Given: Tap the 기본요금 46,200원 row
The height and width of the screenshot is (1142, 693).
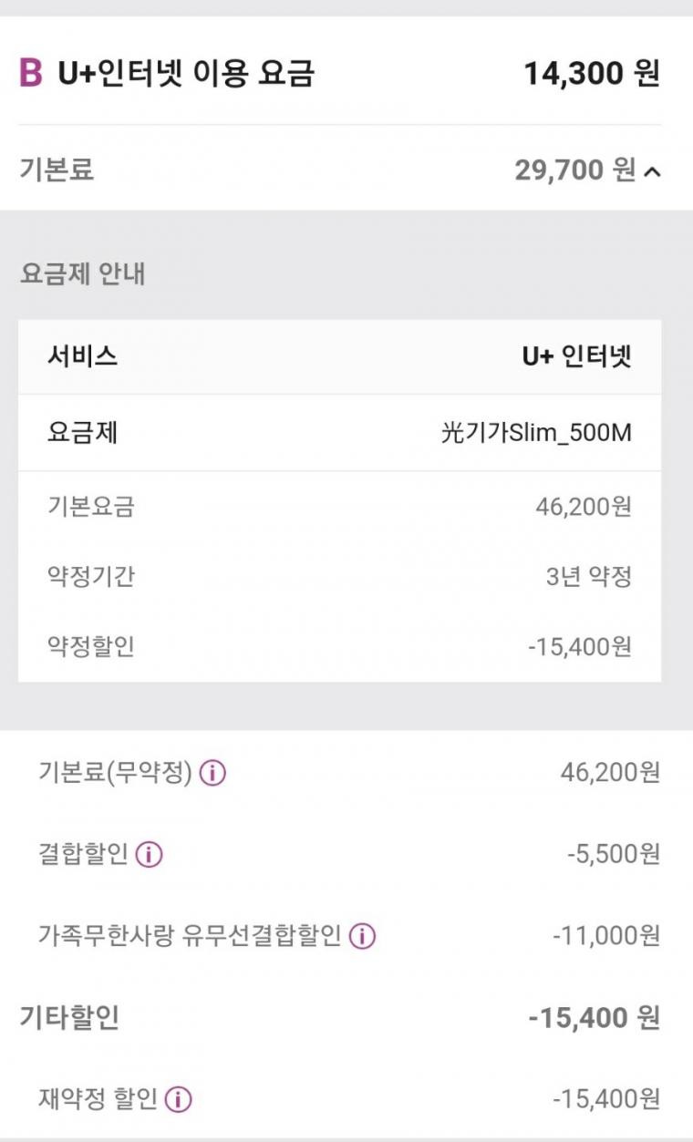Looking at the screenshot, I should (x=339, y=506).
